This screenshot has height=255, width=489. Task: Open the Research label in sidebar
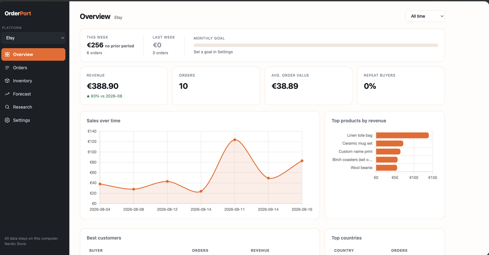(22, 107)
